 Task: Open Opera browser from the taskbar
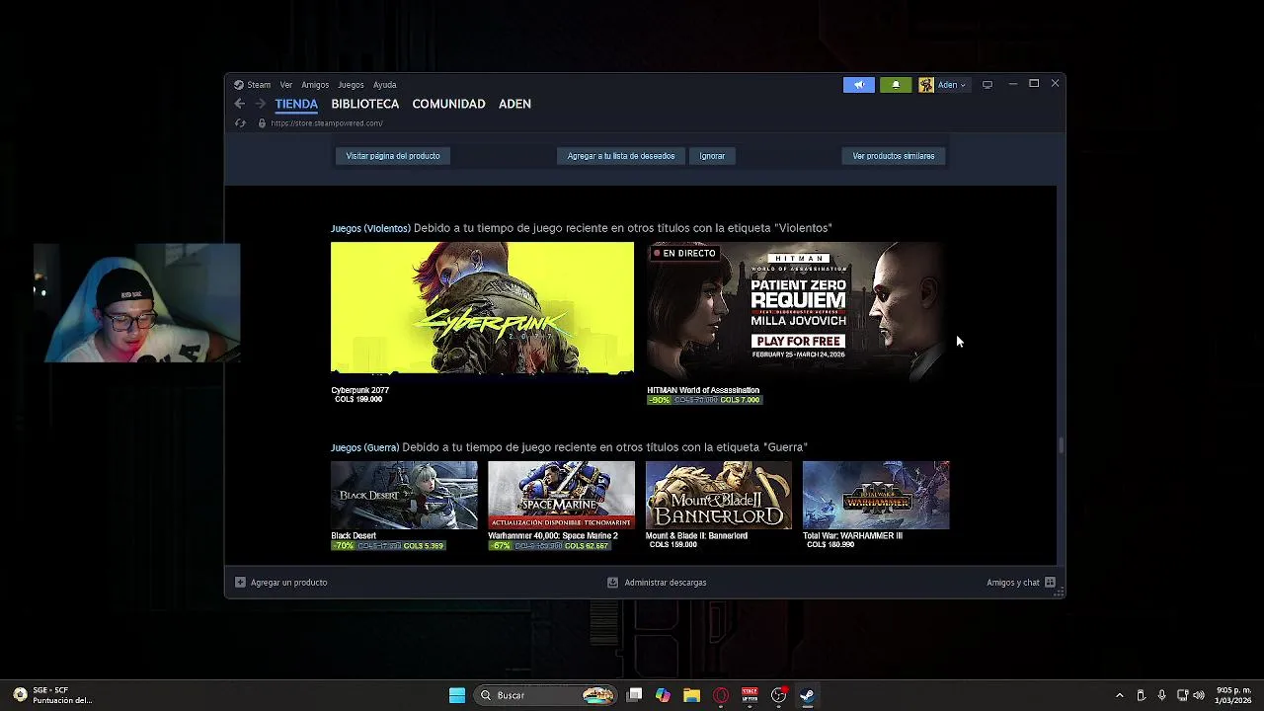721,695
